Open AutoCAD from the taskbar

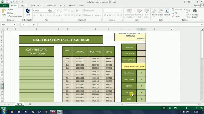click(53, 112)
